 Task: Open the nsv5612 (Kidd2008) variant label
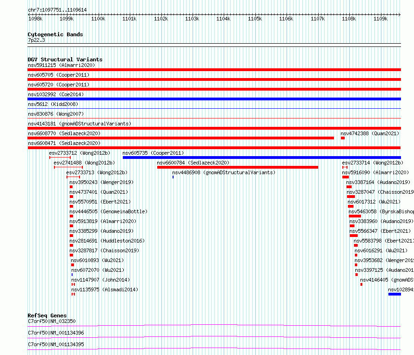click(53, 104)
